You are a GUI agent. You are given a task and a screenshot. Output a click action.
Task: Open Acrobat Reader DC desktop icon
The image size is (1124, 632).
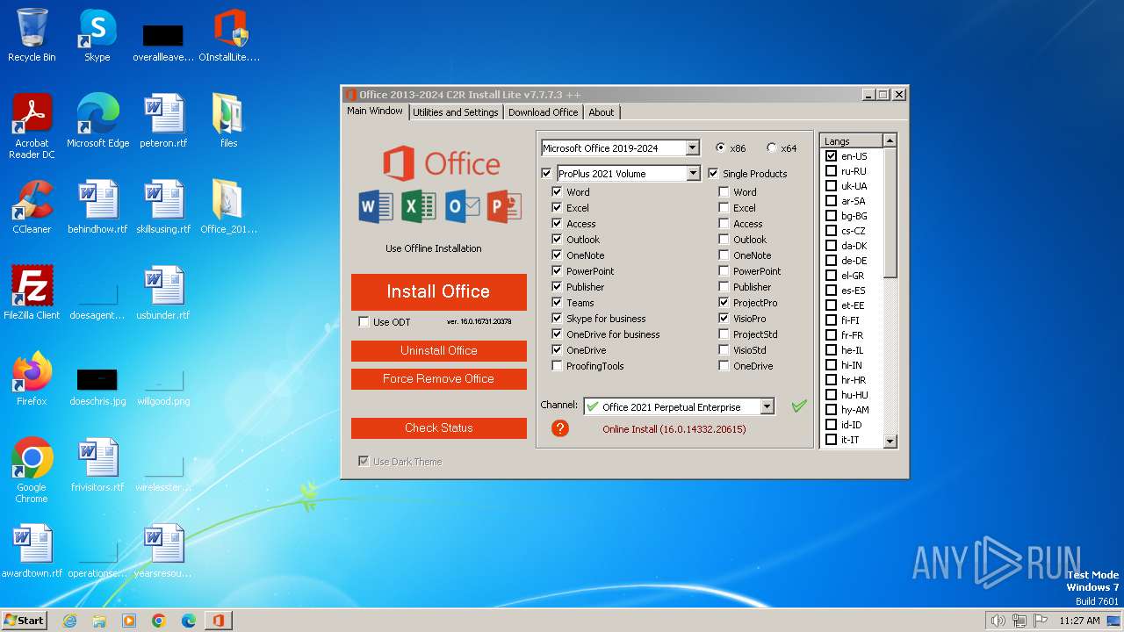pyautogui.click(x=32, y=126)
